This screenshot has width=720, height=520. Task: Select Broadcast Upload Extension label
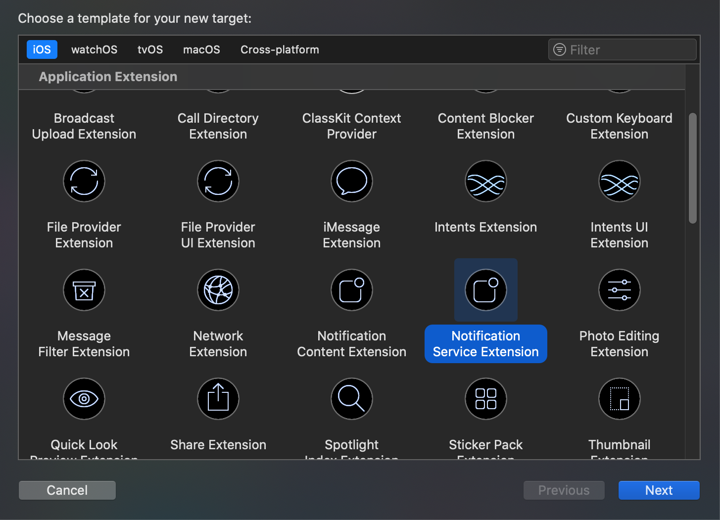pyautogui.click(x=84, y=126)
